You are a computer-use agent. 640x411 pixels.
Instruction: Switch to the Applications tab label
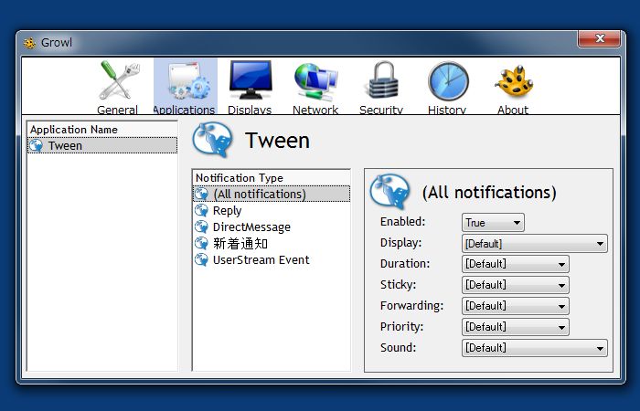[184, 110]
